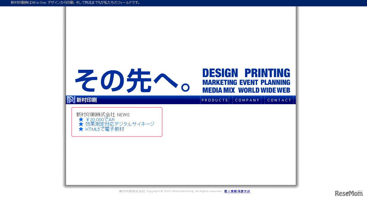The width and height of the screenshot is (367, 200).
Task: Click the star beside 効果測定対応デジタルサイネージ
Action: pyautogui.click(x=81, y=124)
